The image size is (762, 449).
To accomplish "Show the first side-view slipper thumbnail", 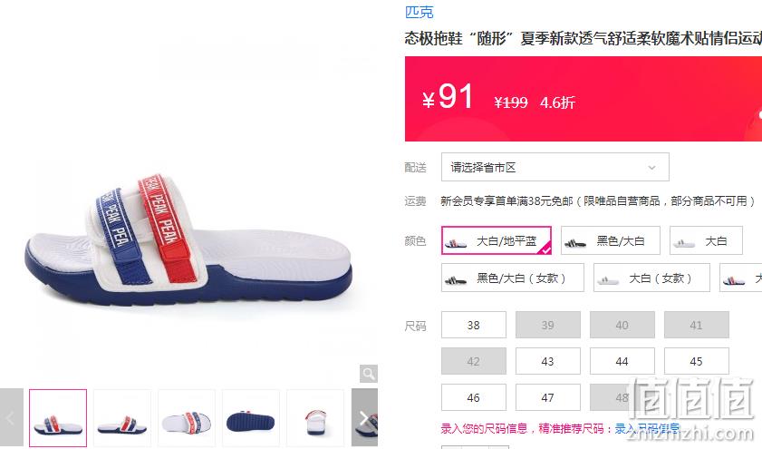I will point(58,418).
